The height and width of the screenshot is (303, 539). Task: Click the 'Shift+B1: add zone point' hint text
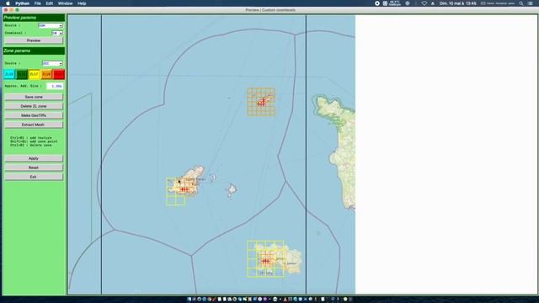click(x=34, y=141)
